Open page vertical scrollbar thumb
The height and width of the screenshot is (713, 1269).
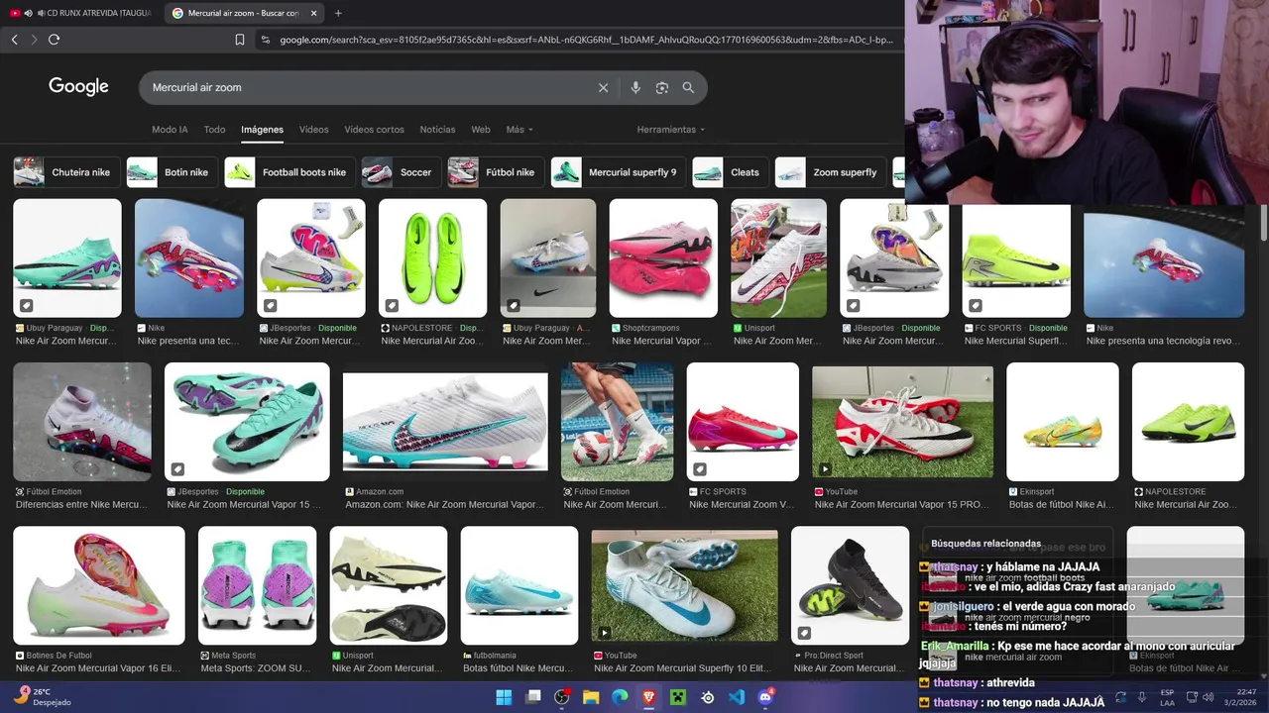point(1264,223)
